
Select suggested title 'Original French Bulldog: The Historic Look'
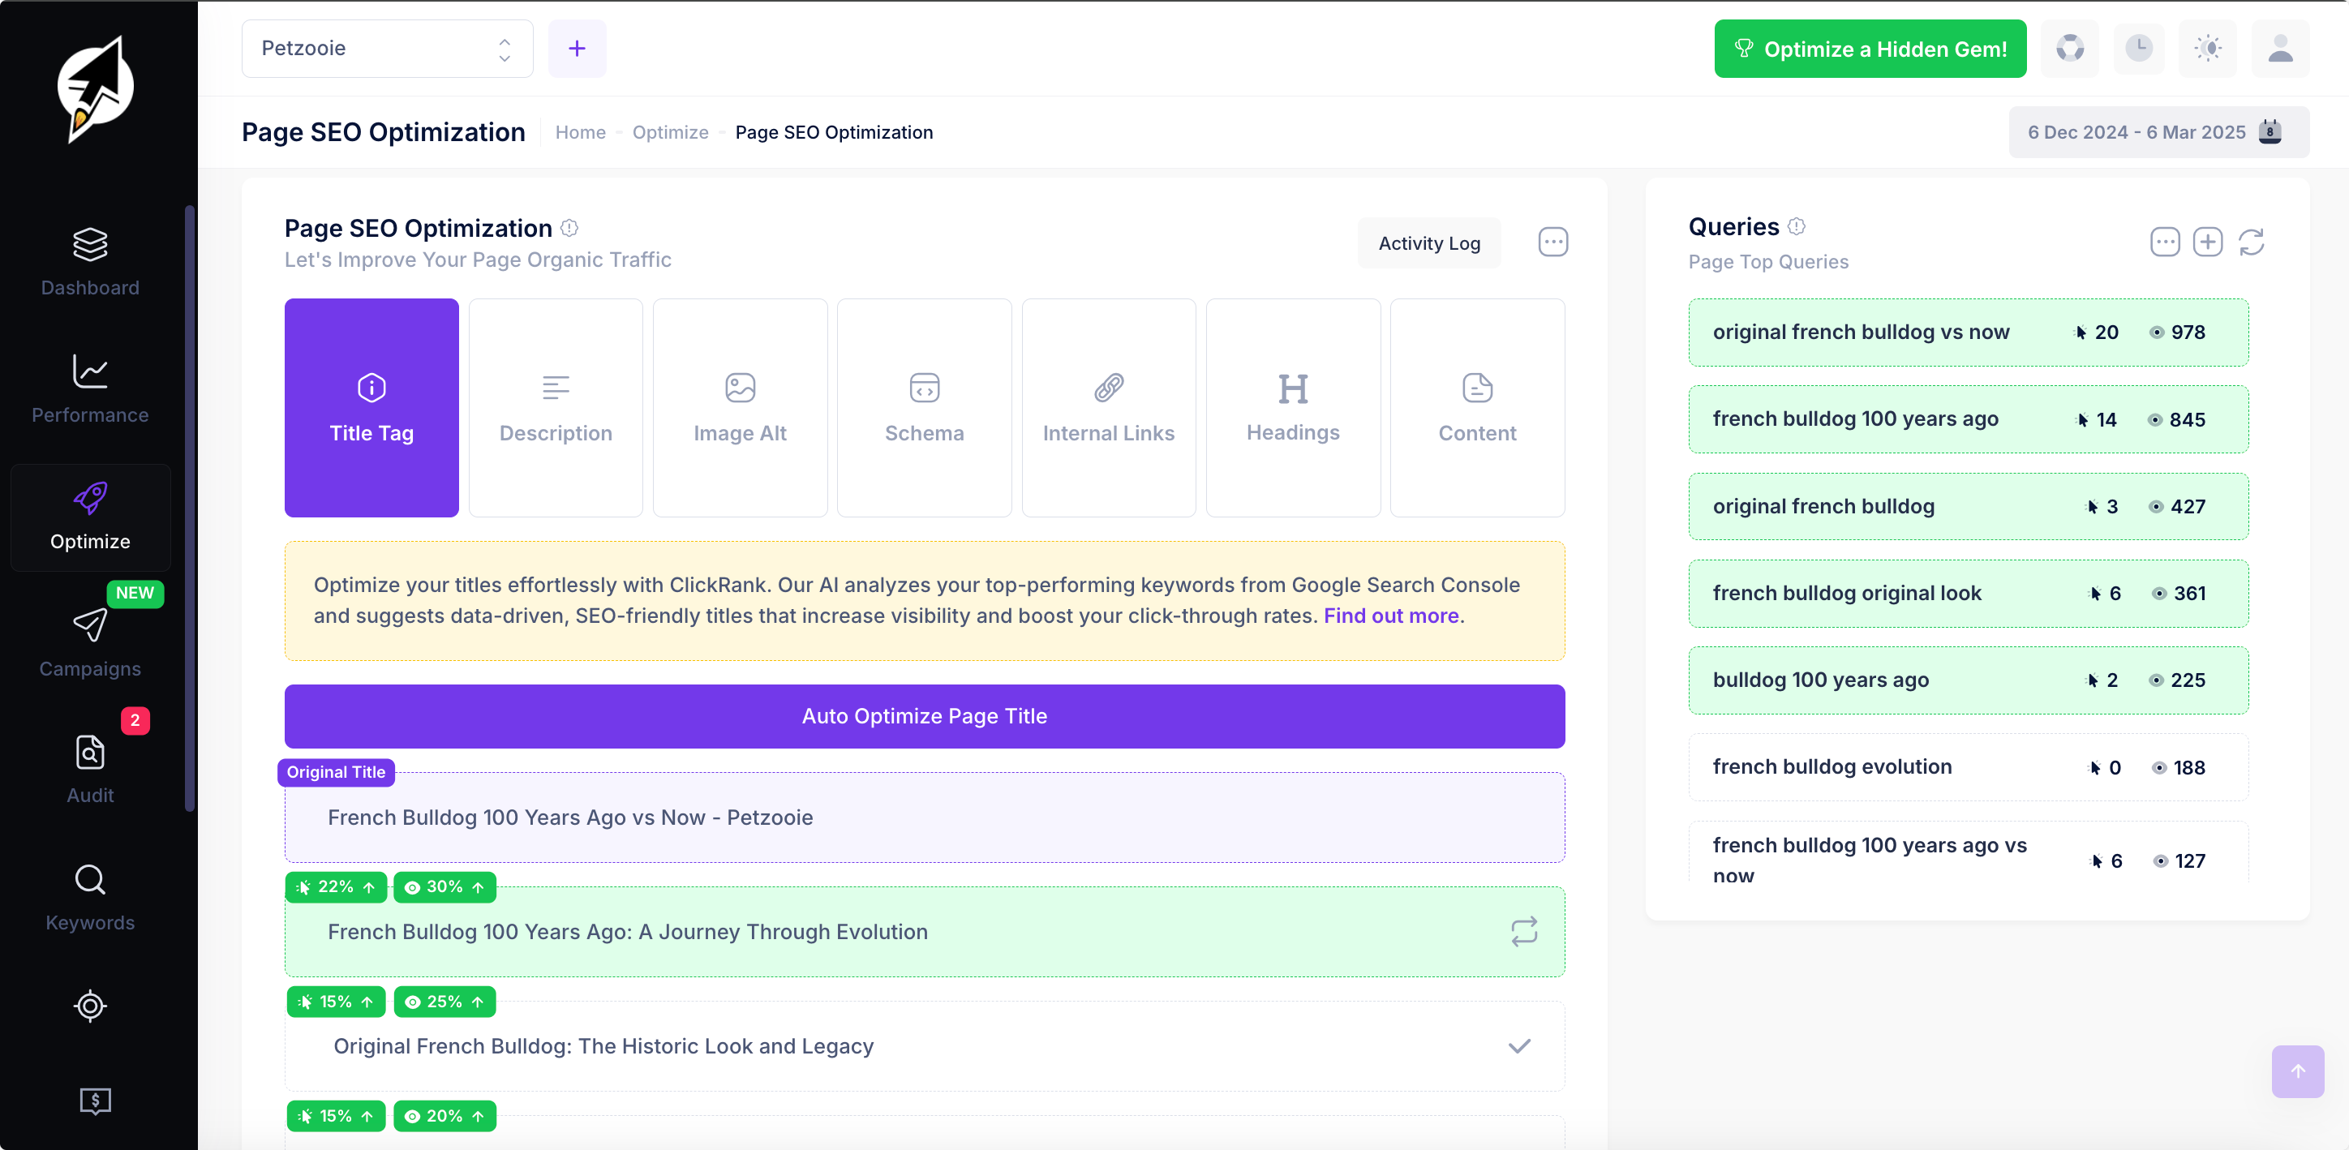pyautogui.click(x=925, y=1046)
